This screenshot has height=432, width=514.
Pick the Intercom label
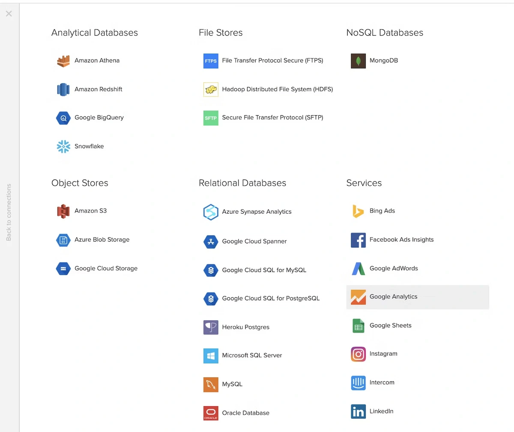[x=382, y=383]
